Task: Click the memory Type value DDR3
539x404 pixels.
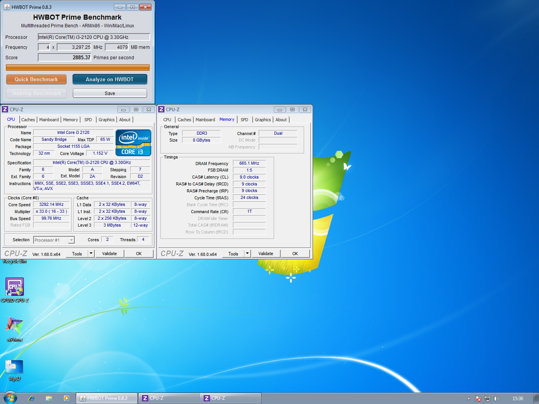Action: [x=202, y=133]
